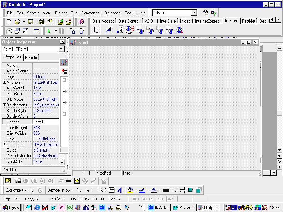Switch to the Micros... taskbar button
The image size is (283, 212).
tap(183, 207)
